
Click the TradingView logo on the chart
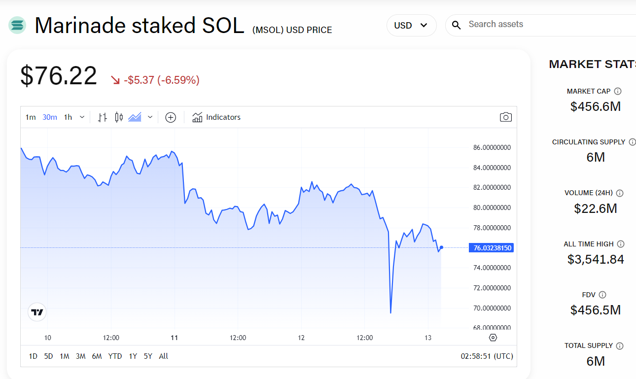[36, 311]
